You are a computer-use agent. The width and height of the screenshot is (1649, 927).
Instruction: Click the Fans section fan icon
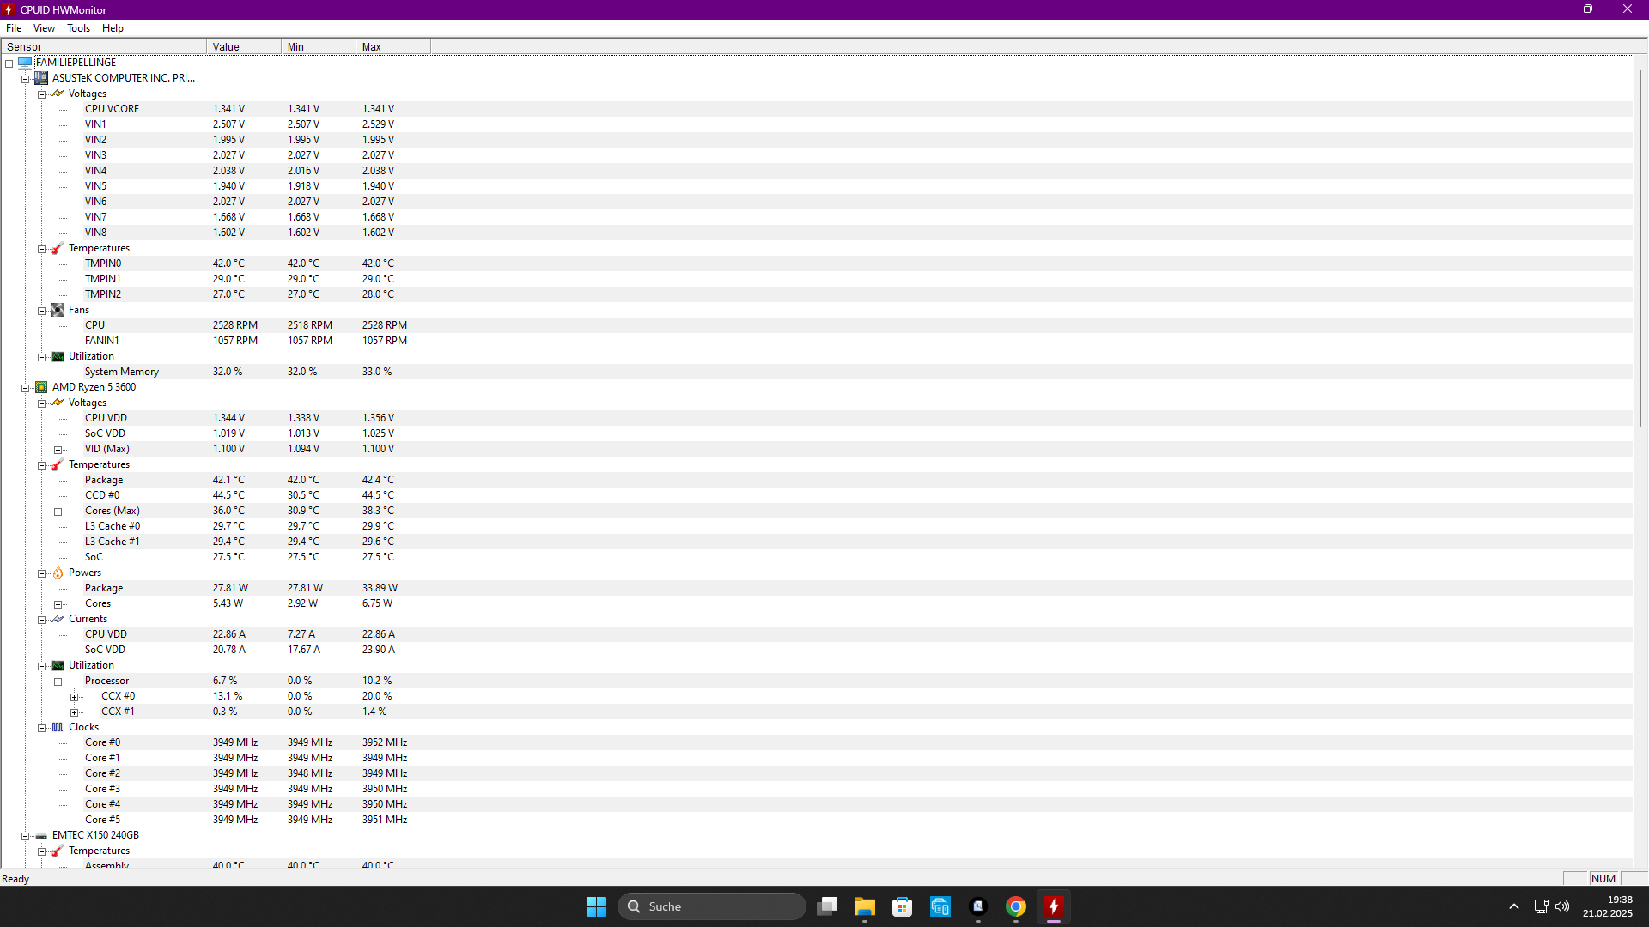(x=58, y=310)
